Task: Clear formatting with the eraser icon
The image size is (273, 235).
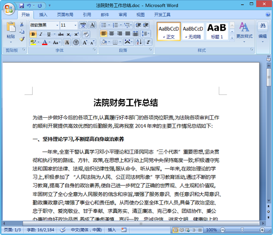Action: (86, 34)
